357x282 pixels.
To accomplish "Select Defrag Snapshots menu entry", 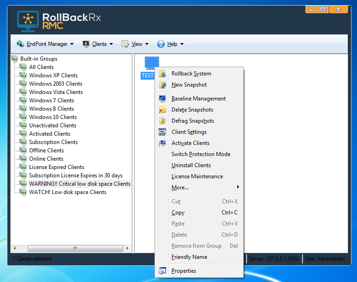I will point(199,121).
